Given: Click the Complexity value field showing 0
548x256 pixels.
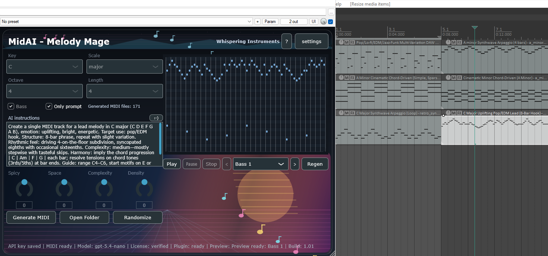Looking at the screenshot, I should click(x=104, y=205).
